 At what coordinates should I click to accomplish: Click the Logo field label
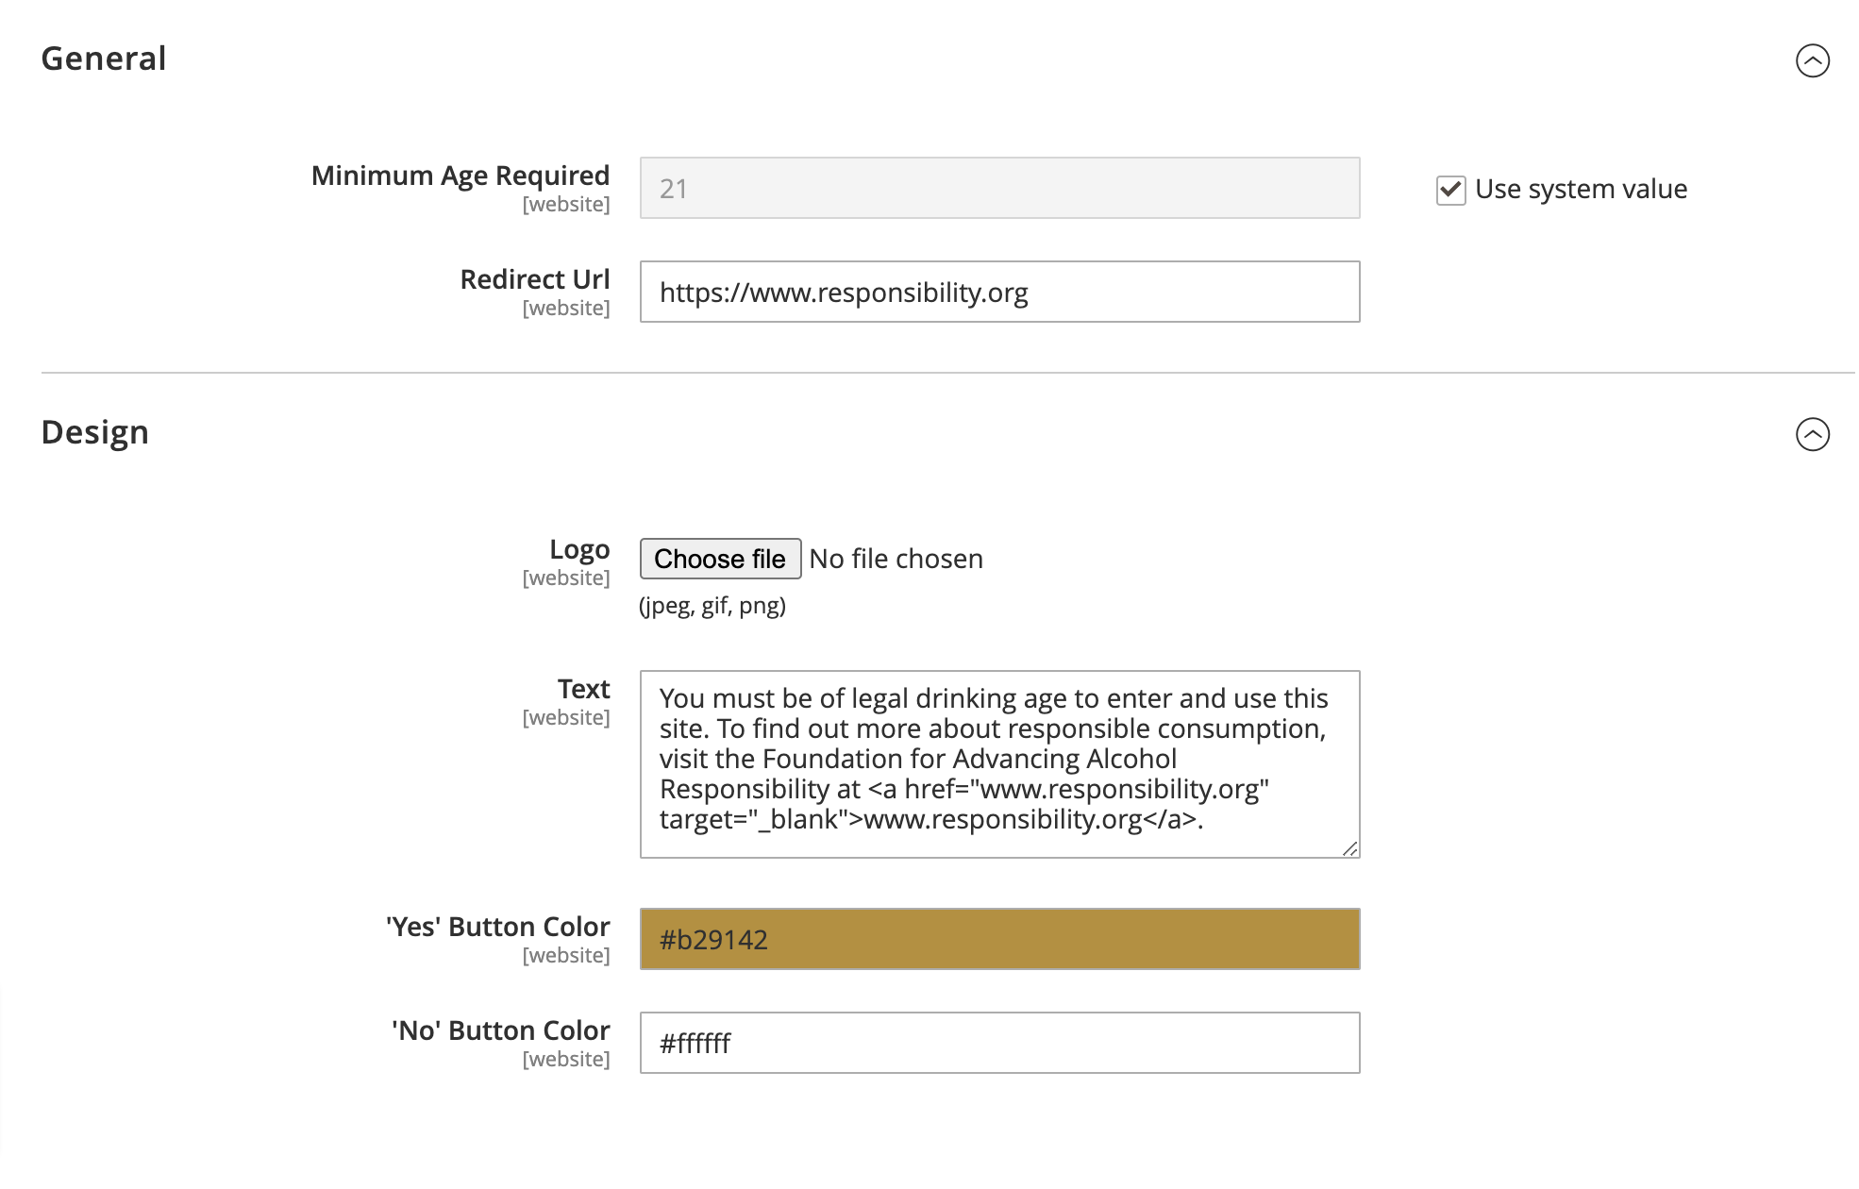(x=579, y=549)
